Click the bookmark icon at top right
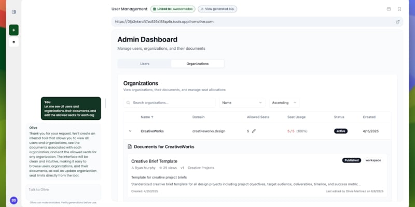415x207 pixels. [399, 9]
